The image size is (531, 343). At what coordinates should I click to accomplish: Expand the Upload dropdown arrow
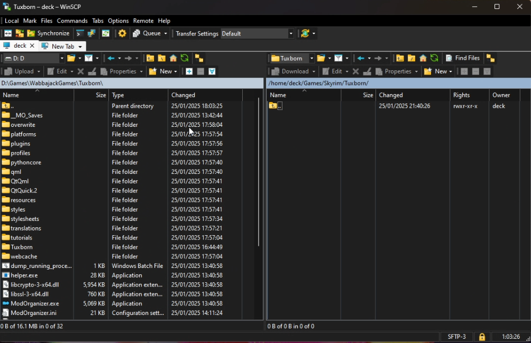point(39,71)
